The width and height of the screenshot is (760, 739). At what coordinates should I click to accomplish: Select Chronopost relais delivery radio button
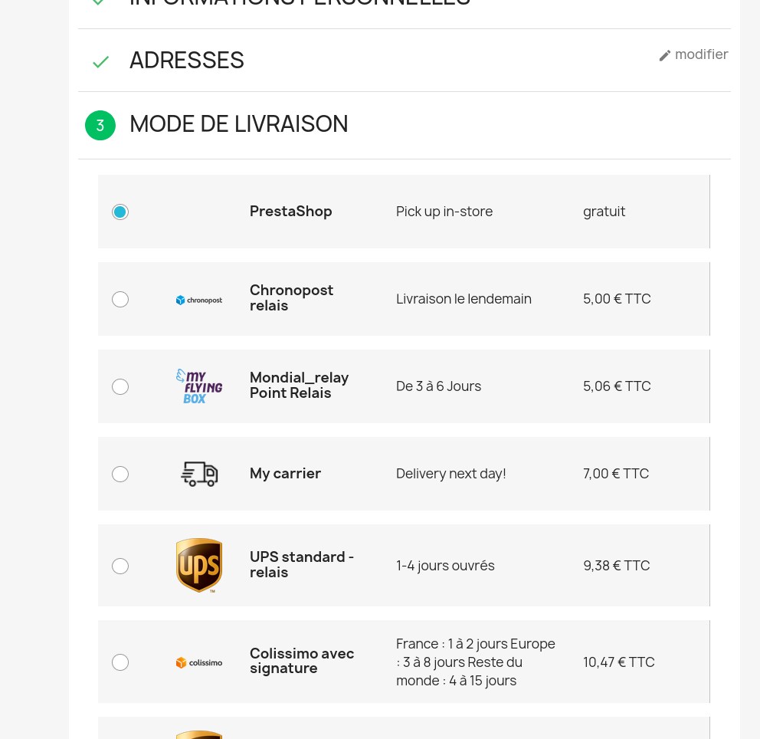[x=120, y=299]
